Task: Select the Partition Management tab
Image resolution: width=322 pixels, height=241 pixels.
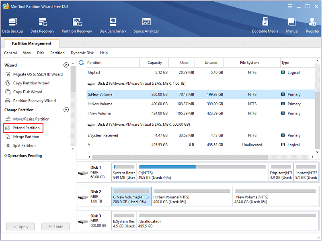Action: pos(32,43)
